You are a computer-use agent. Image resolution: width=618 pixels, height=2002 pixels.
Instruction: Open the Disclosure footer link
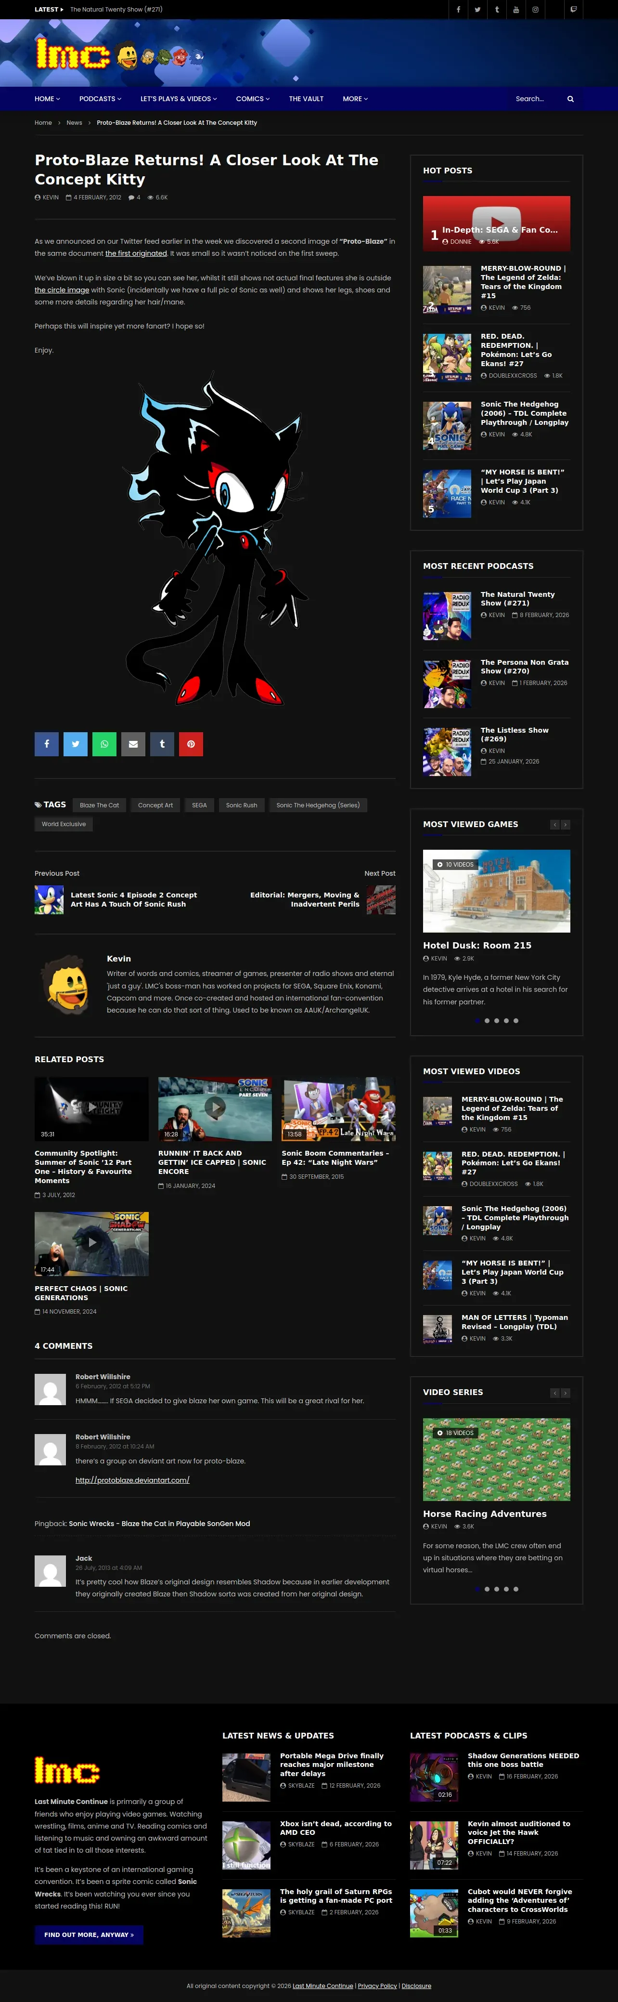[416, 1986]
